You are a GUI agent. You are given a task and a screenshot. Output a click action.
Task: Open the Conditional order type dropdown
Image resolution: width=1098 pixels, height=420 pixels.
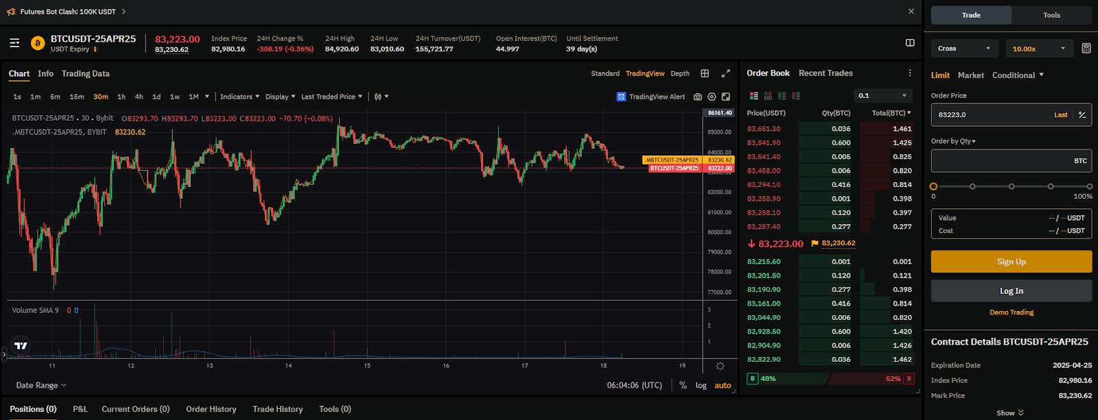click(1018, 75)
